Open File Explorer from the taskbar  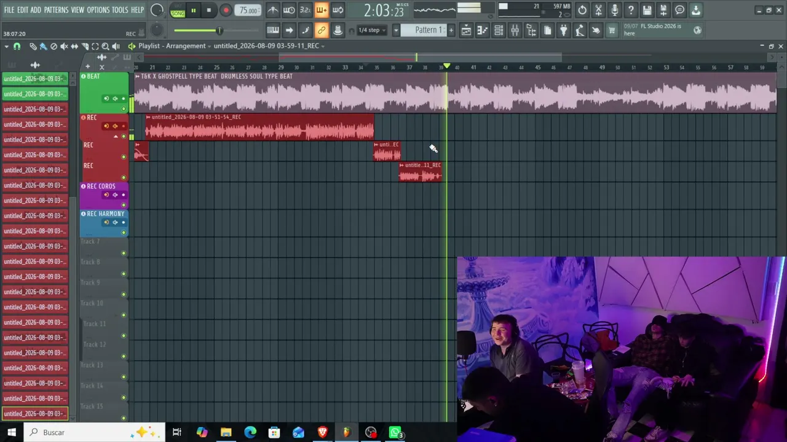tap(226, 432)
